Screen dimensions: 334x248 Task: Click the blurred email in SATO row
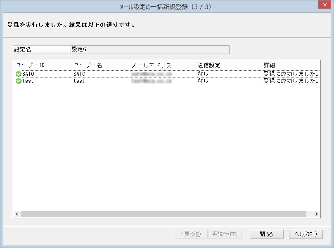(152, 74)
